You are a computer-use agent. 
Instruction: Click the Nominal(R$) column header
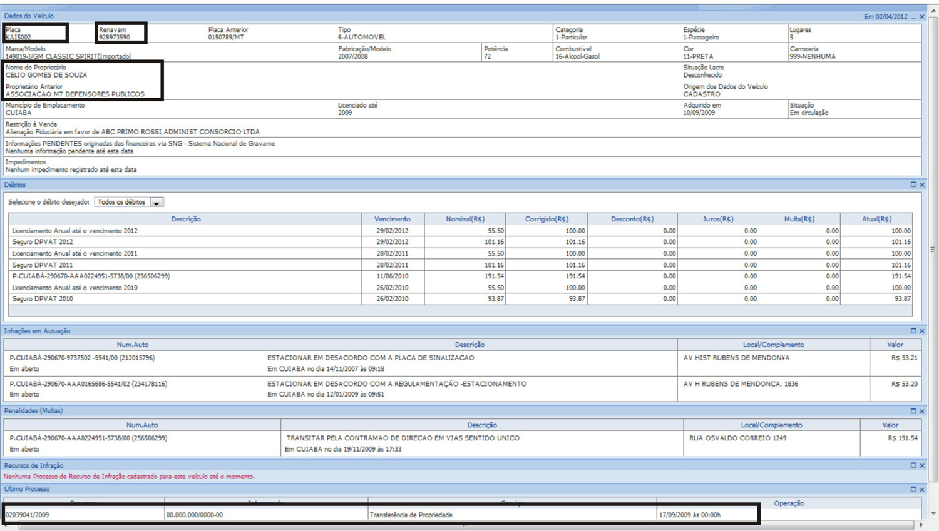465,219
